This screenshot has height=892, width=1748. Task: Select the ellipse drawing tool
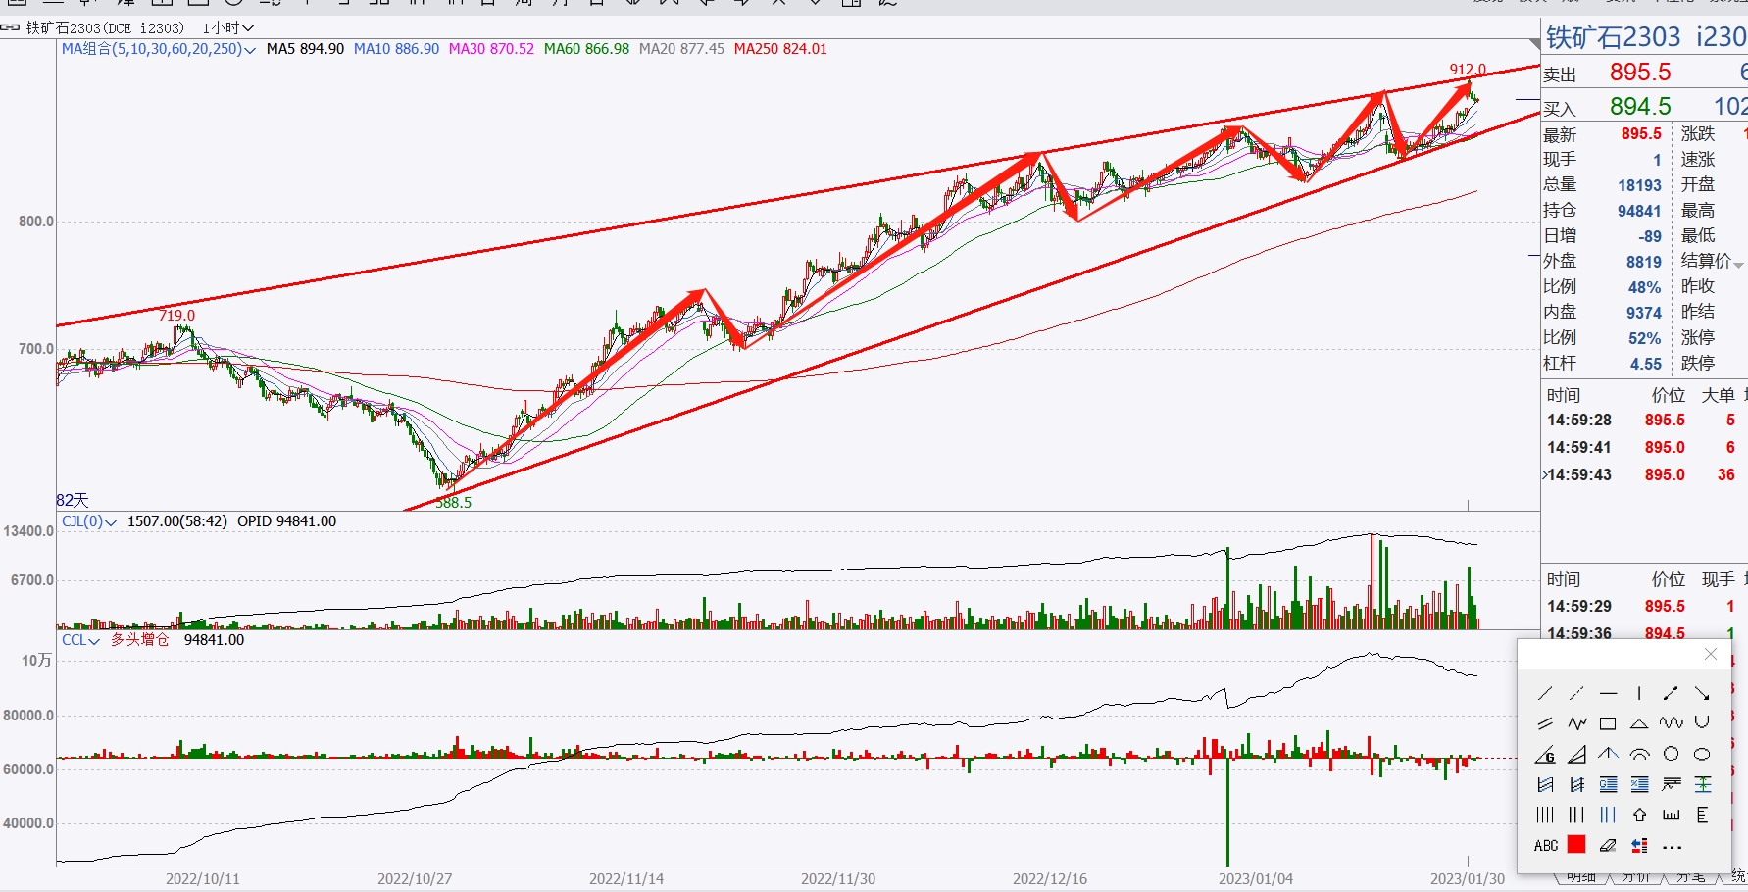1702,754
